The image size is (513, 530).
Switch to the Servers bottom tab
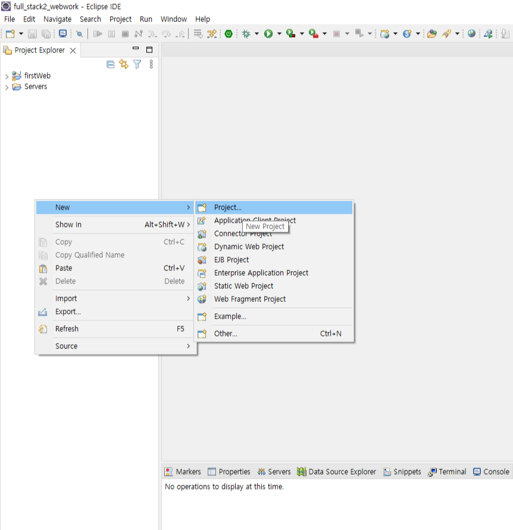point(274,472)
